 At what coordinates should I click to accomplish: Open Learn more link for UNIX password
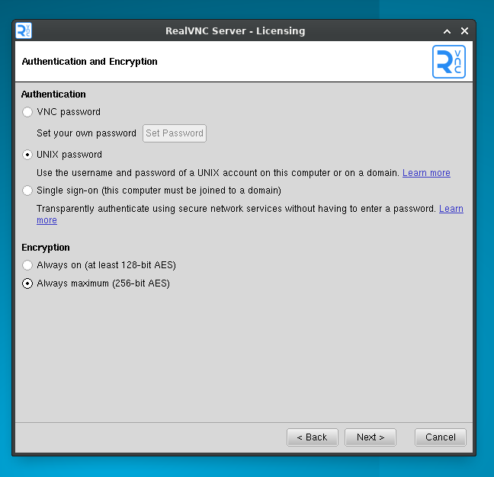click(x=426, y=173)
